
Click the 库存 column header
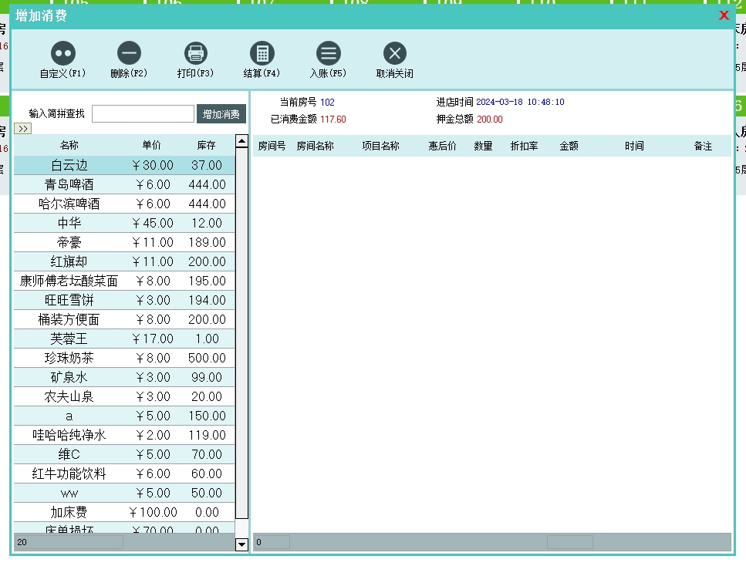point(206,145)
